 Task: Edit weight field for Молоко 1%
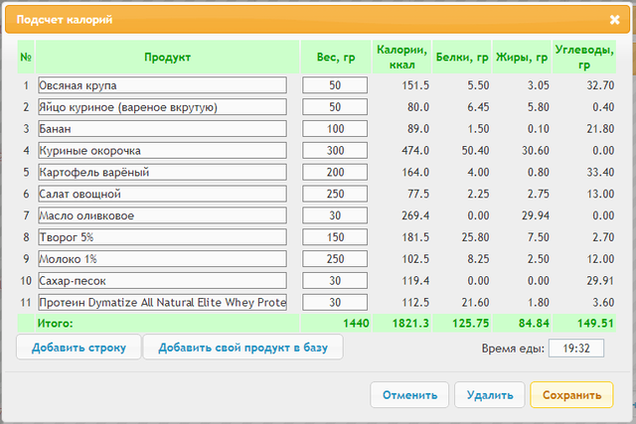point(335,259)
